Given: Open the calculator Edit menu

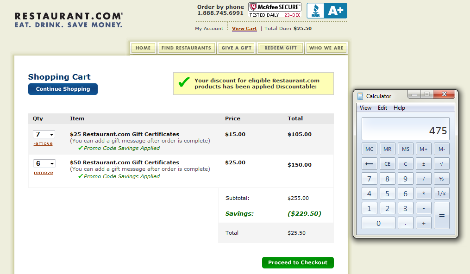Looking at the screenshot, I should [x=382, y=108].
